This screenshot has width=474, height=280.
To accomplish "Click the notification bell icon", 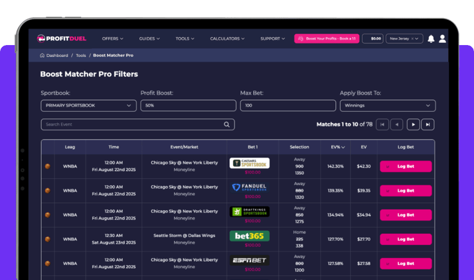I will (x=431, y=39).
